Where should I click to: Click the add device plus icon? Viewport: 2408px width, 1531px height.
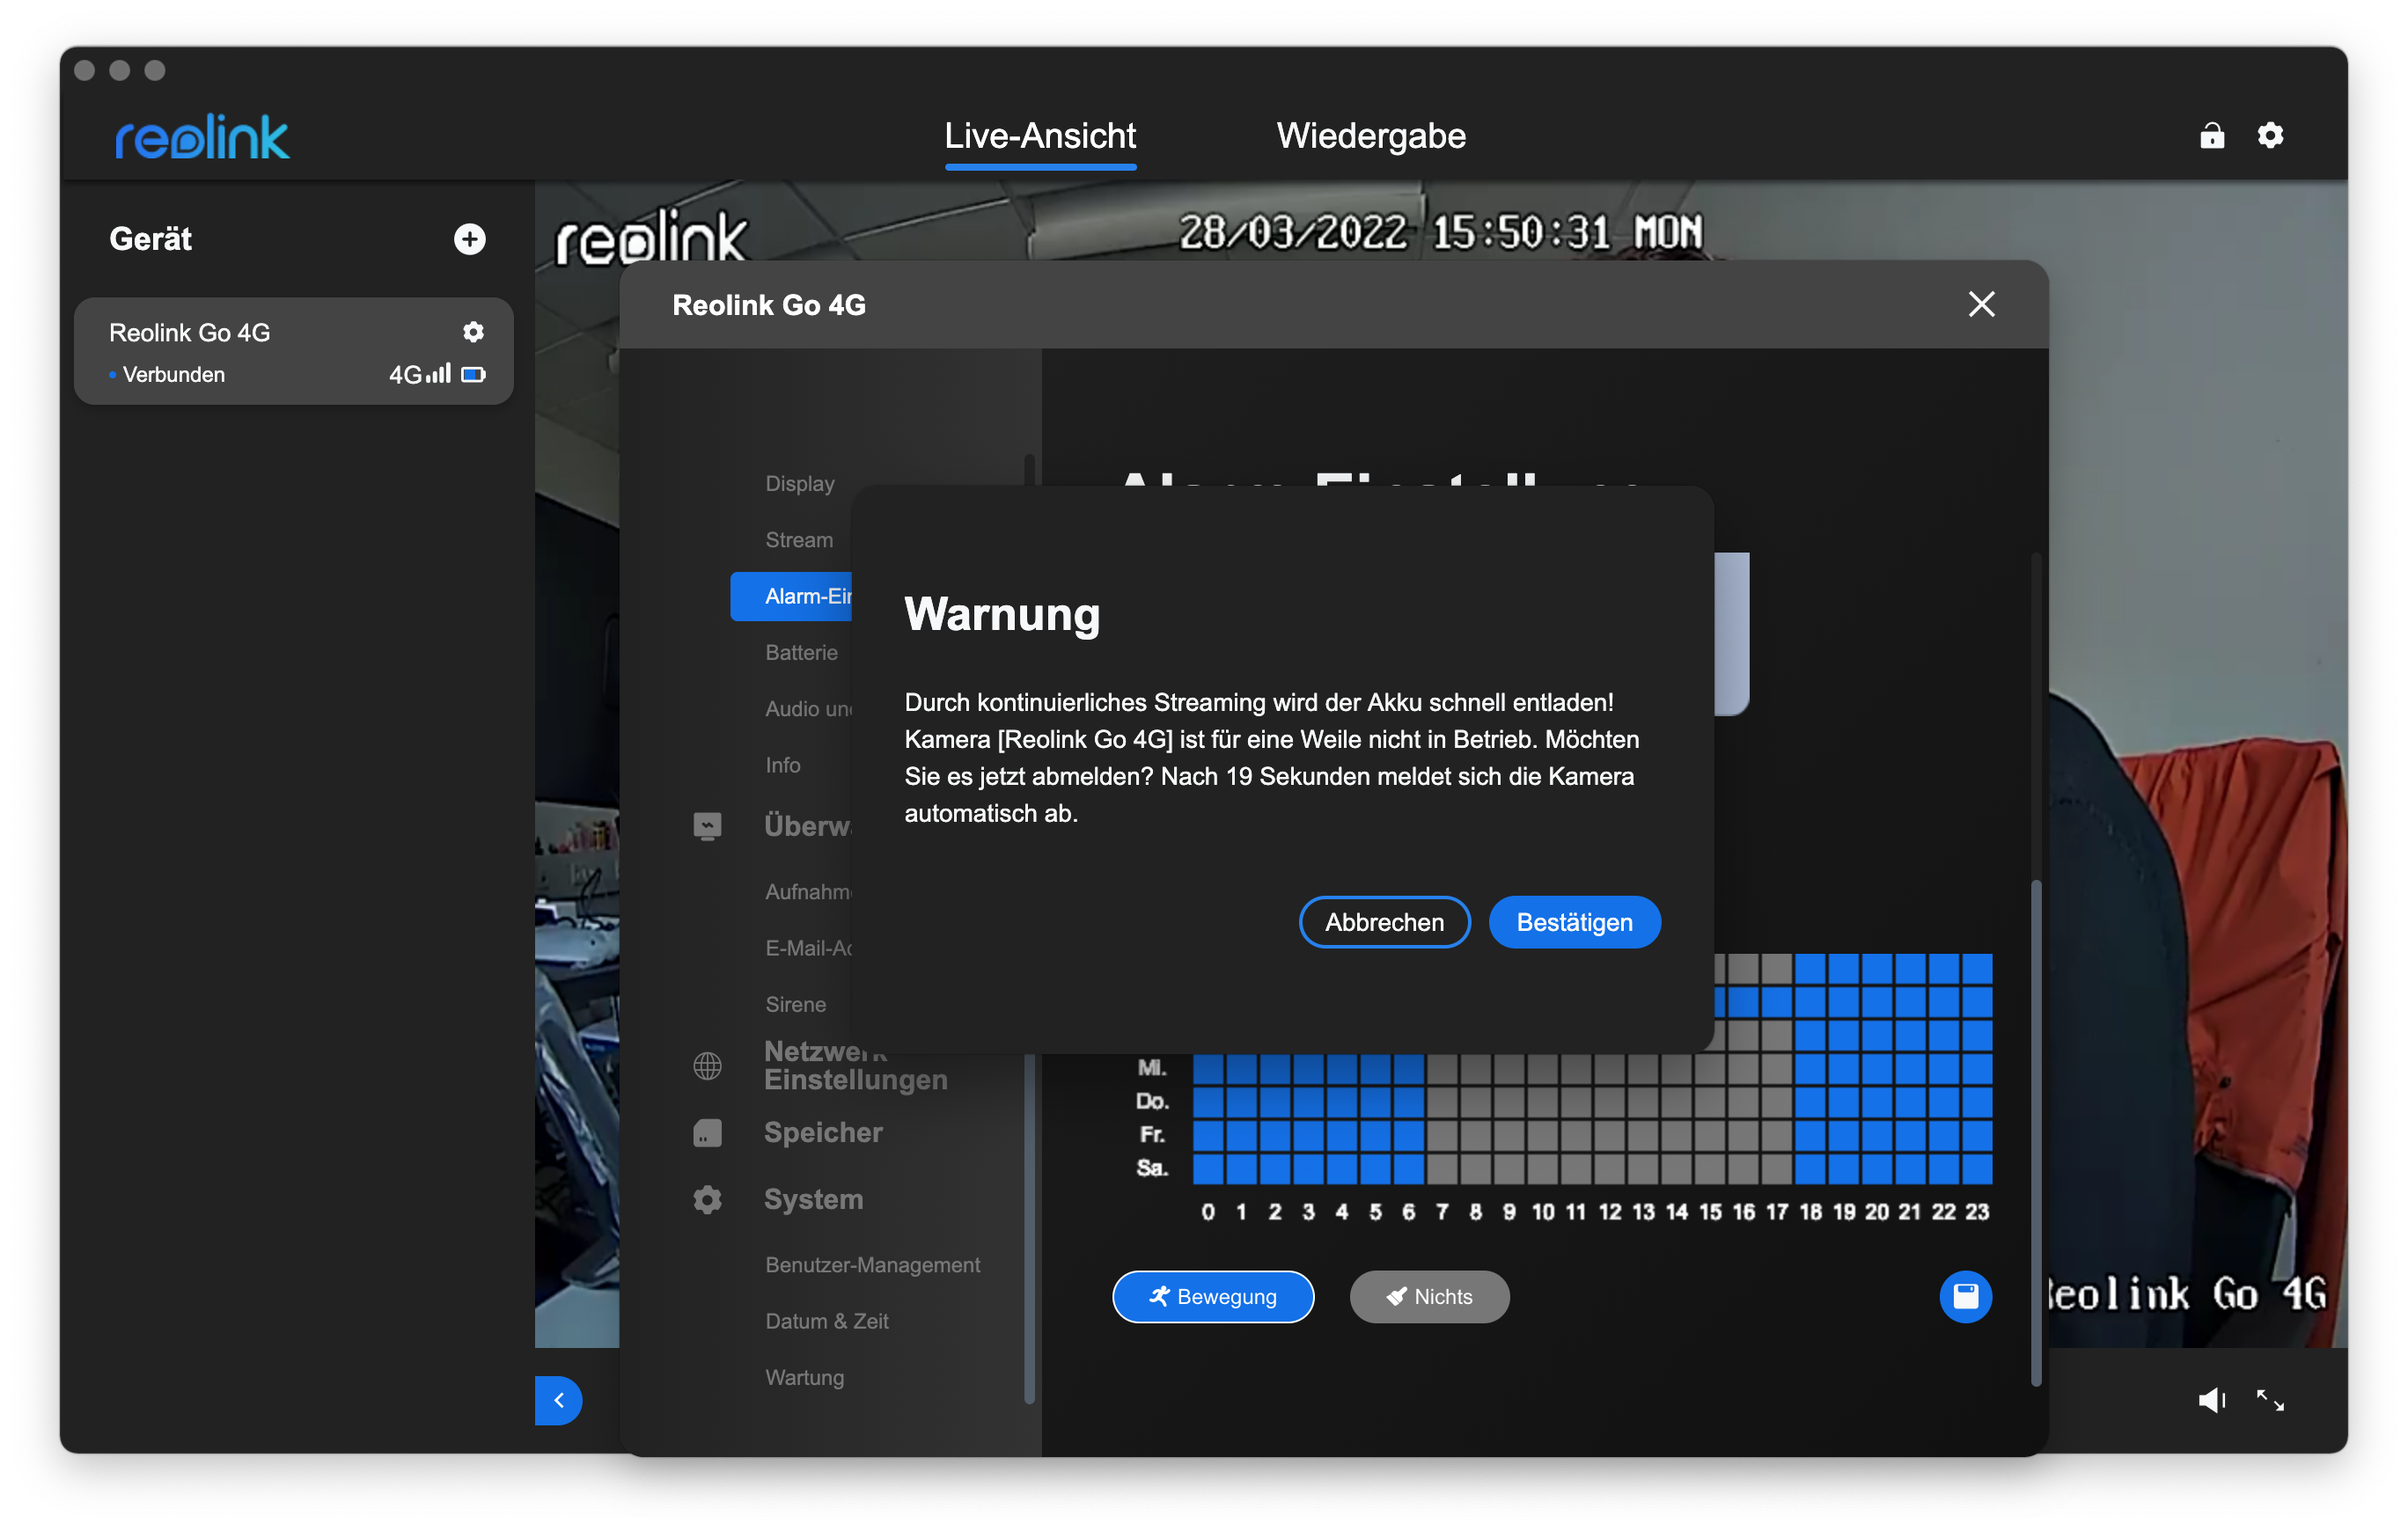pyautogui.click(x=469, y=239)
